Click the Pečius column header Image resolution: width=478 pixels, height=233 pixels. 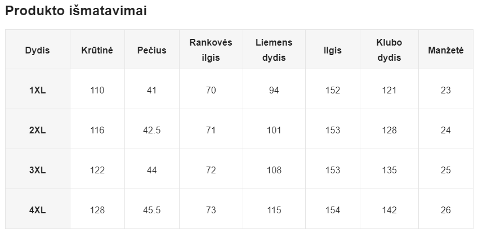(151, 50)
